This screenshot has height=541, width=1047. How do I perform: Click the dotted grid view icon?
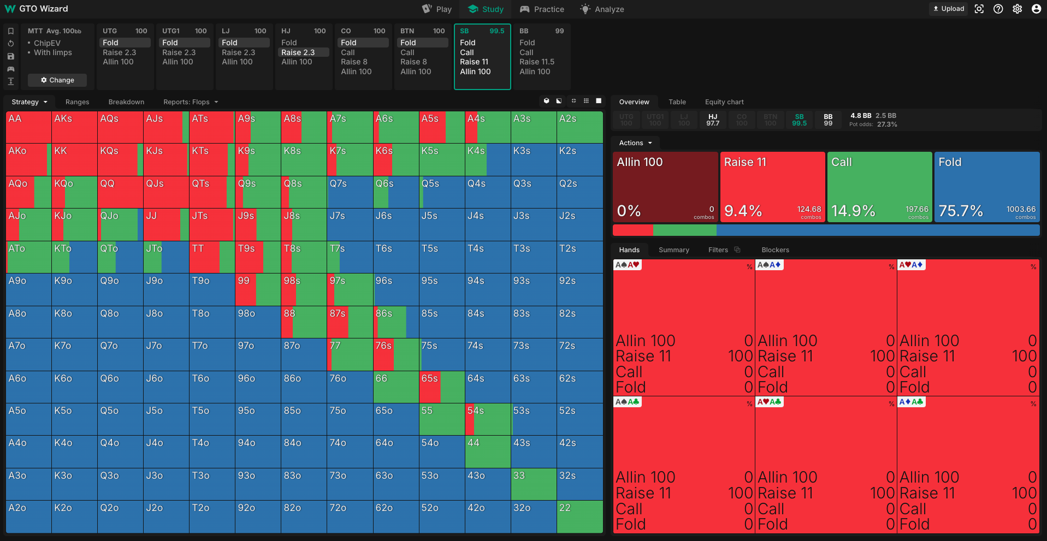(586, 101)
